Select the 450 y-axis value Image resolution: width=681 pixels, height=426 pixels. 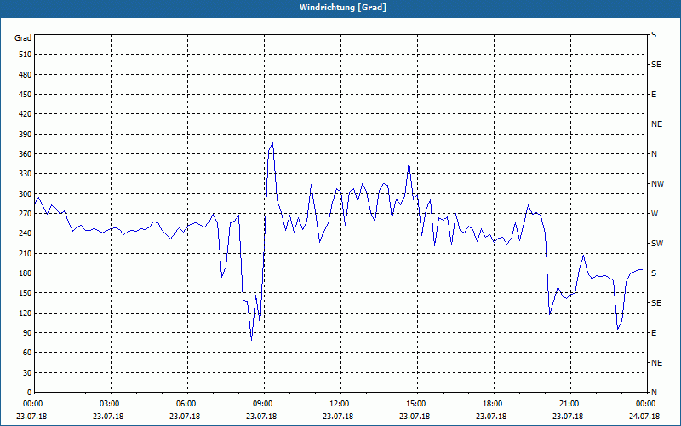pos(26,95)
